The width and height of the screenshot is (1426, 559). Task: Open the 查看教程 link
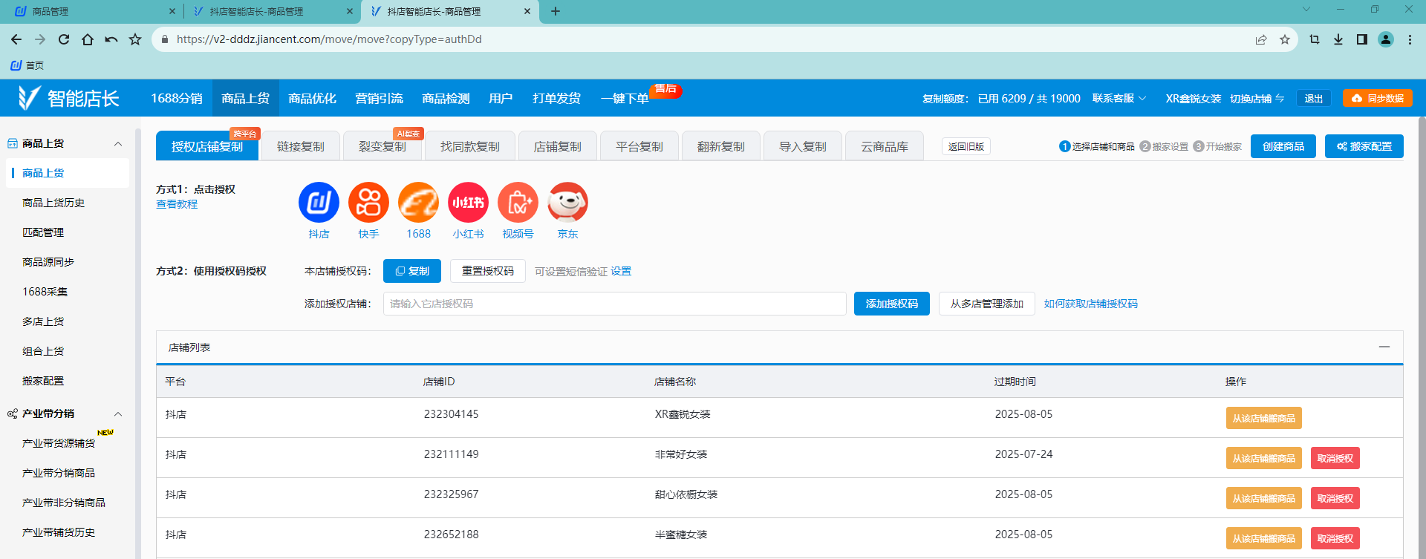tap(177, 204)
